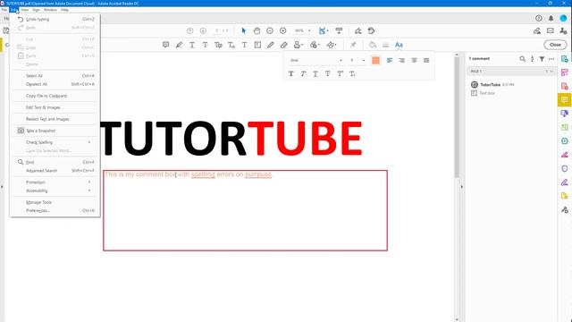Align text left
572x322 pixels.
click(x=390, y=60)
